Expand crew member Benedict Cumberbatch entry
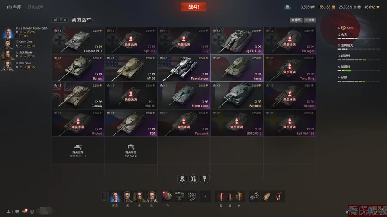Viewport: 387px width, 217px height. (25, 32)
